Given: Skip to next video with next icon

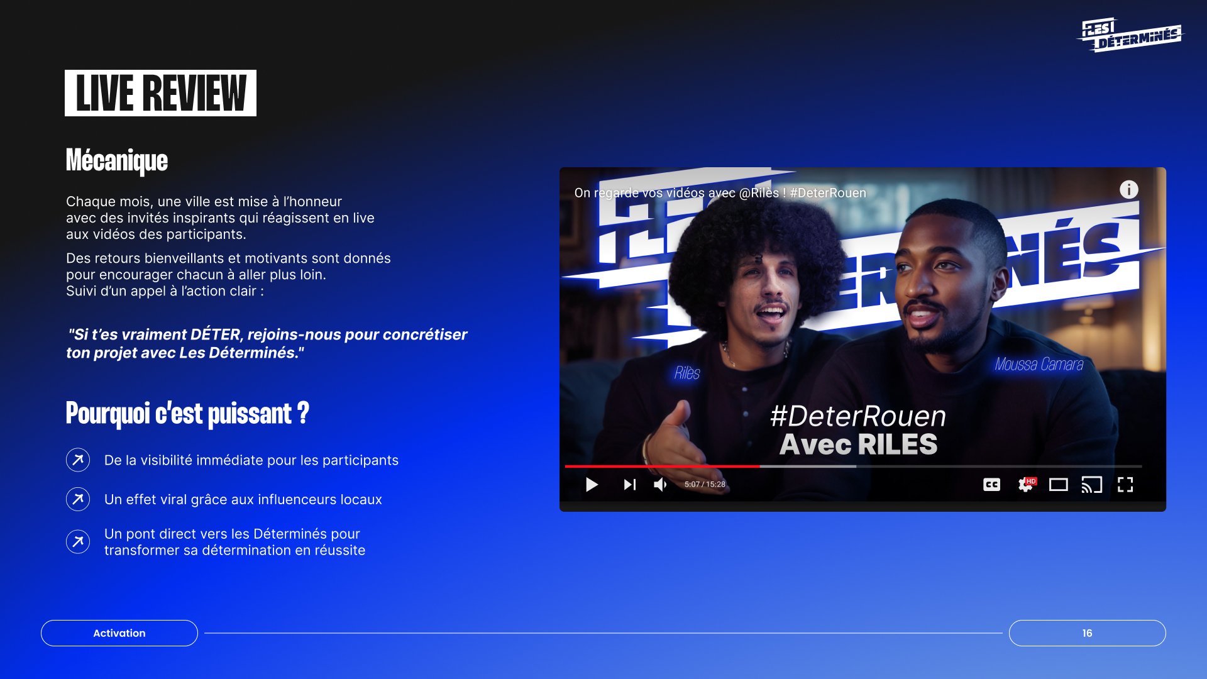Looking at the screenshot, I should 630,485.
